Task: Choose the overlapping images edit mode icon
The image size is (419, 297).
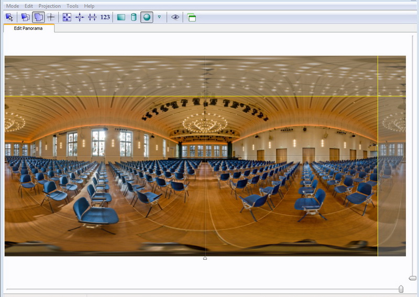Action: pos(26,17)
